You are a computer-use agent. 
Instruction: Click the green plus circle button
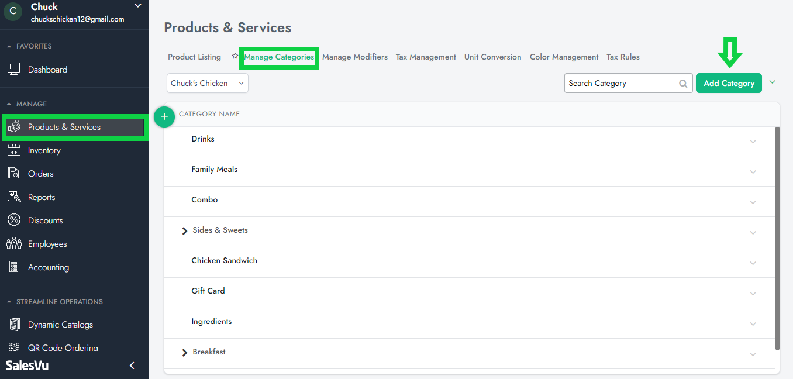pos(164,117)
